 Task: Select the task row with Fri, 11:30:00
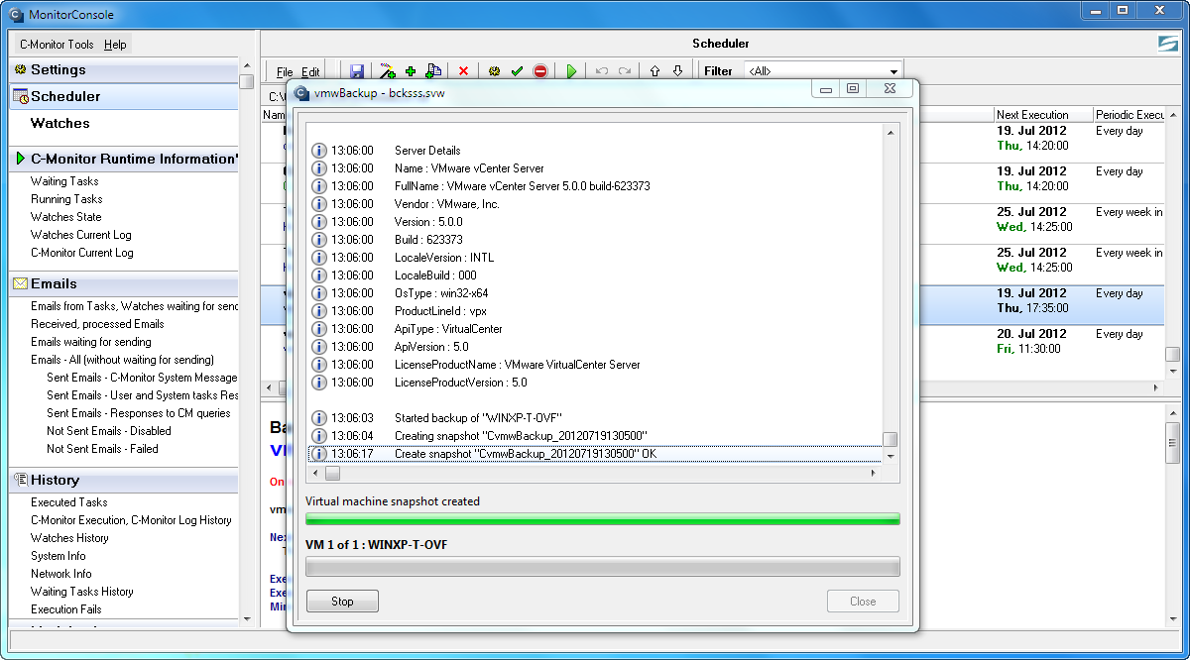coord(1041,345)
